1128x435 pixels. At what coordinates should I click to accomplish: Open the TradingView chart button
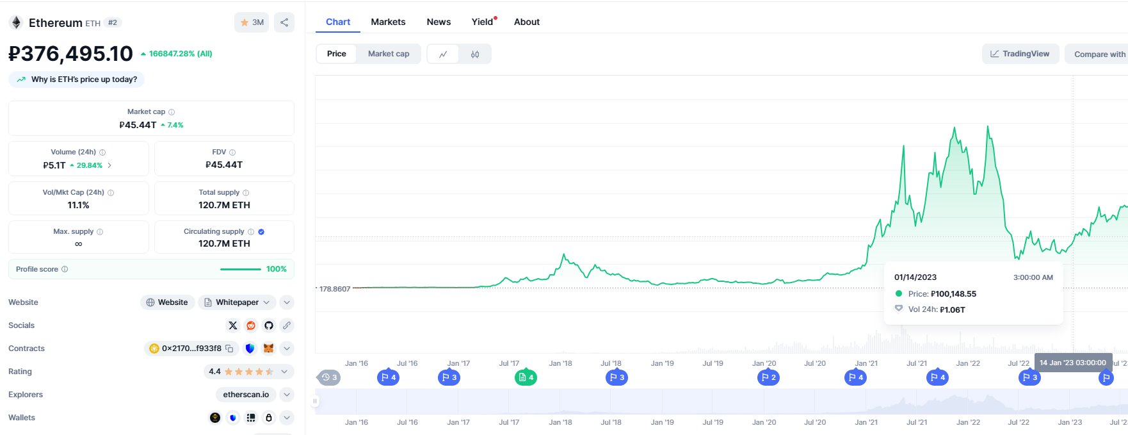(1020, 54)
